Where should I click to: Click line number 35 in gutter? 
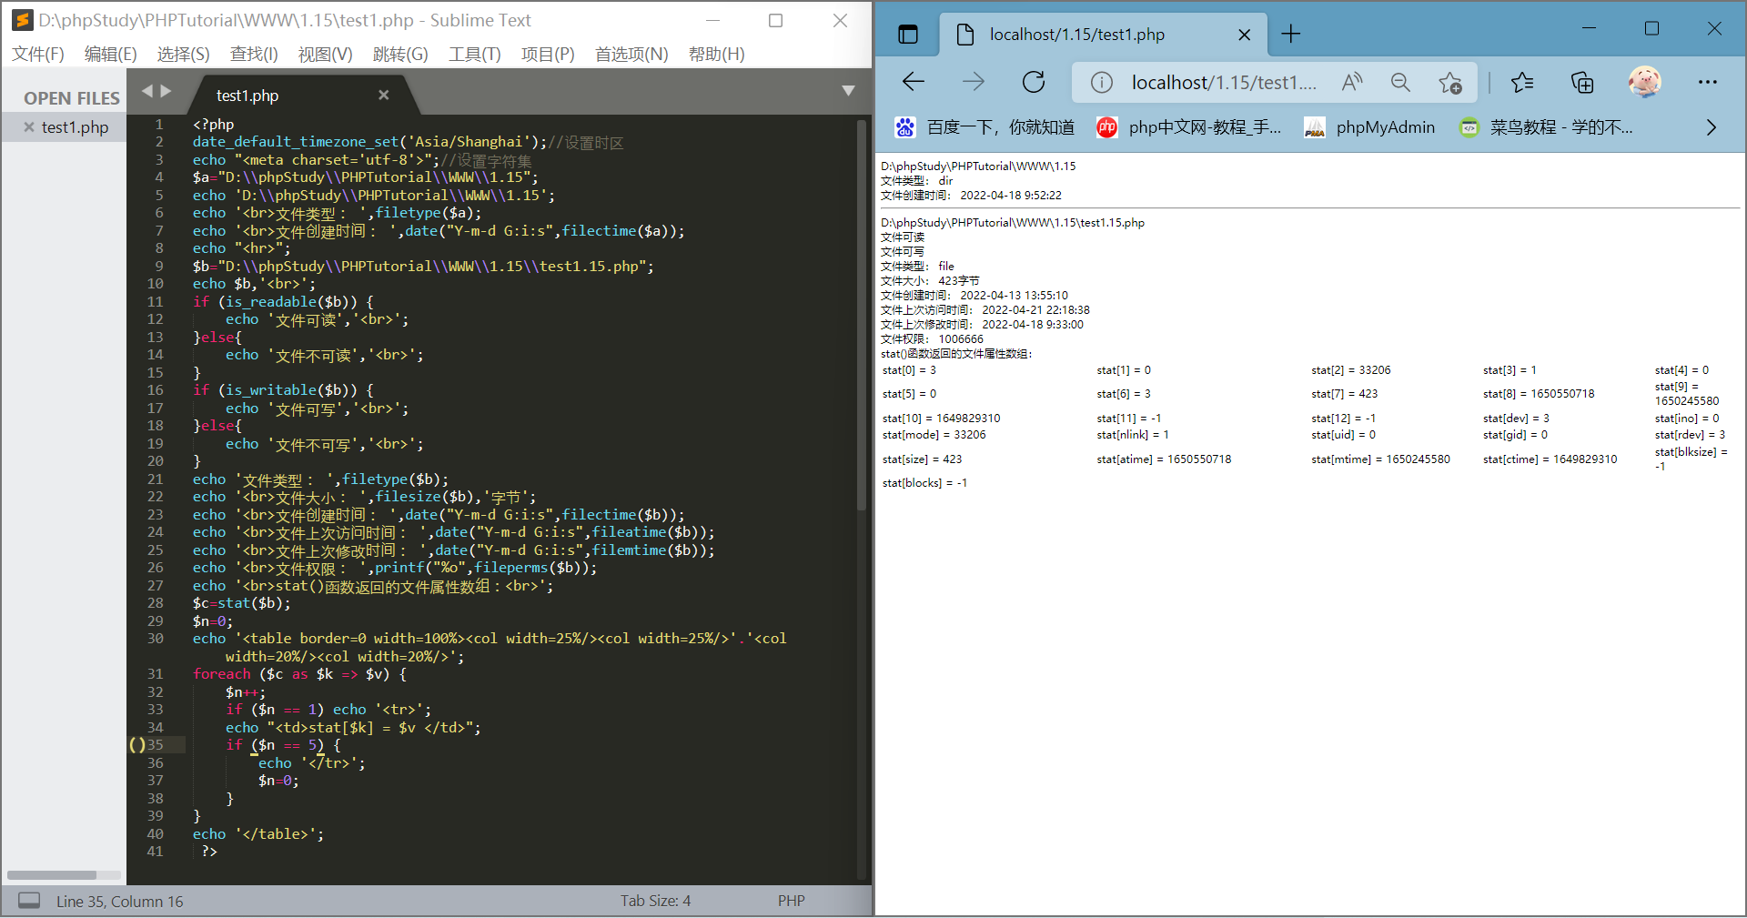(x=156, y=745)
